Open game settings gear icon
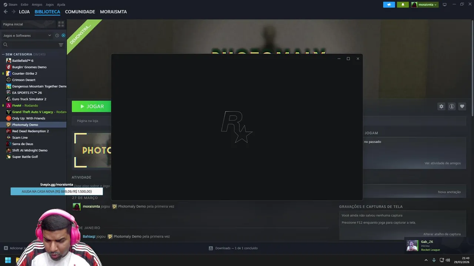 click(x=441, y=106)
